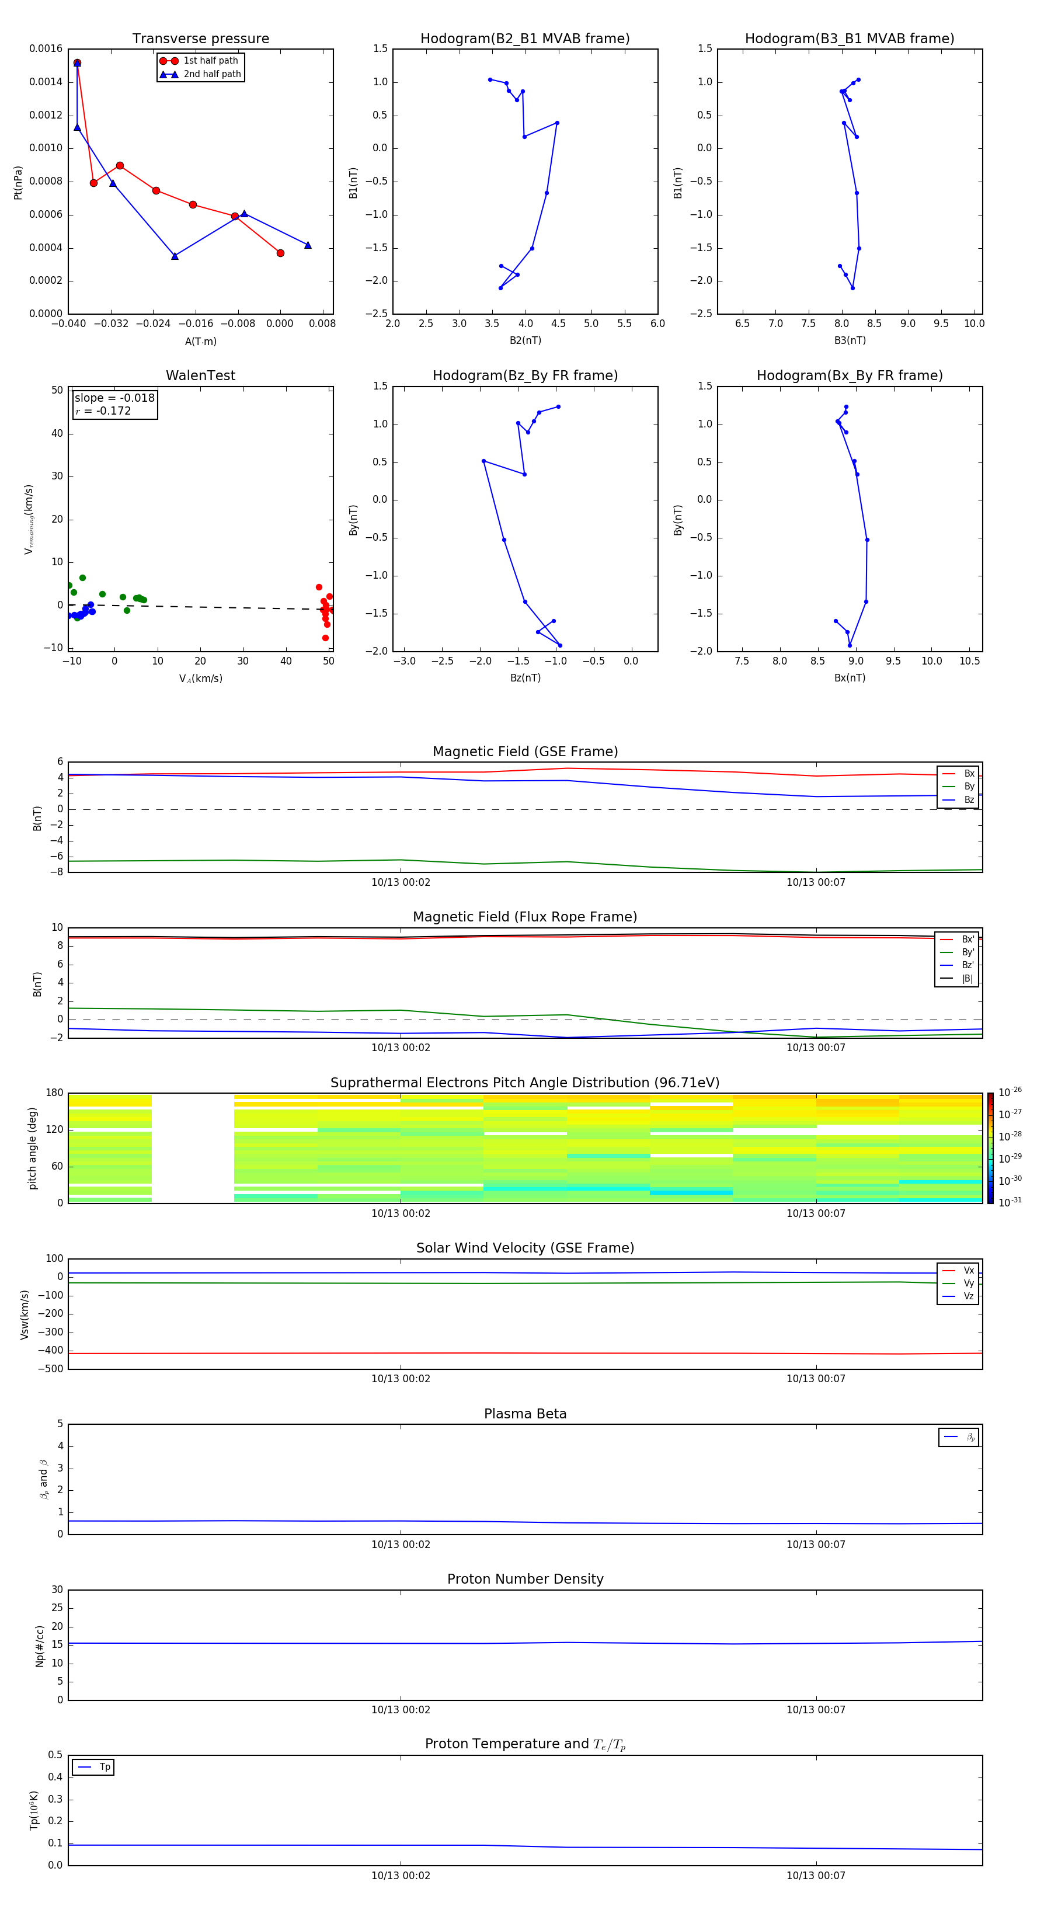Image resolution: width=1051 pixels, height=1927 pixels.
Task: Click the "Magnetic Field (Flux Rope Frame)" title
Action: pyautogui.click(x=525, y=917)
